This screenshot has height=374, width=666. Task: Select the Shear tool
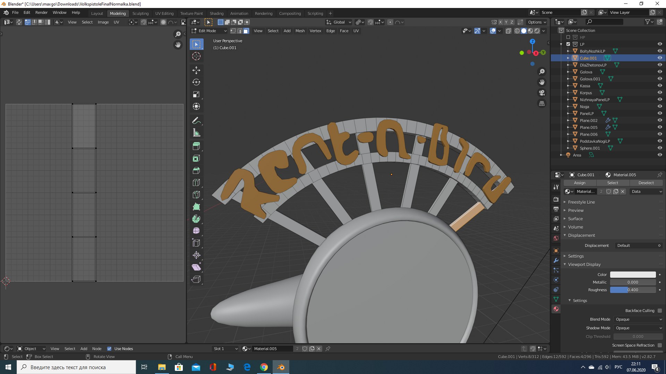pos(196,267)
